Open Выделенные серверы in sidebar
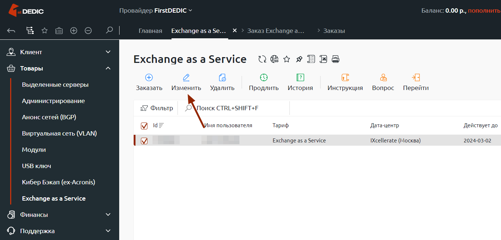This screenshot has height=240, width=501. coord(55,85)
